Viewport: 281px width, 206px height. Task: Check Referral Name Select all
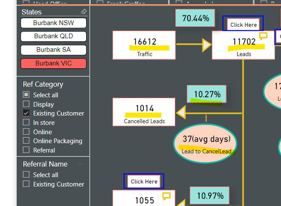pos(26,175)
